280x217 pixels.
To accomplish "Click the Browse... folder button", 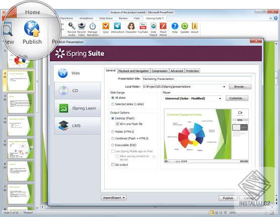I will [x=240, y=87].
